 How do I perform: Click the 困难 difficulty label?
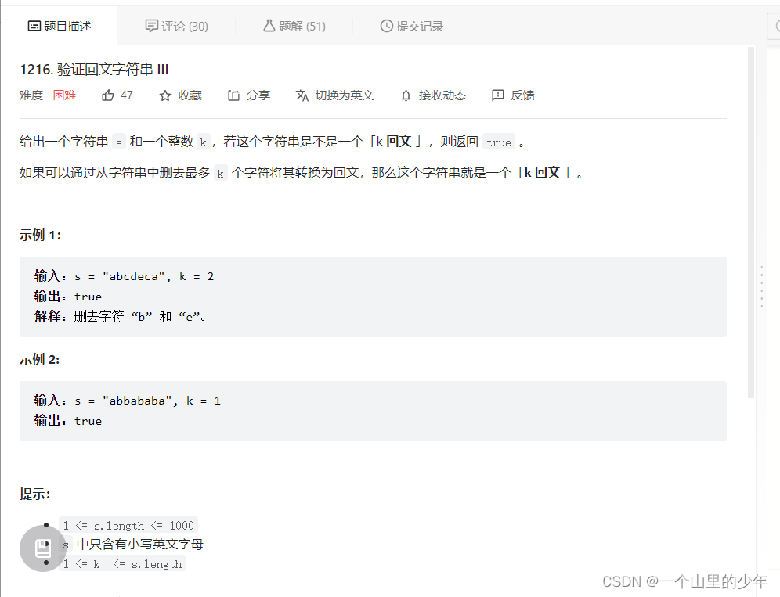64,95
